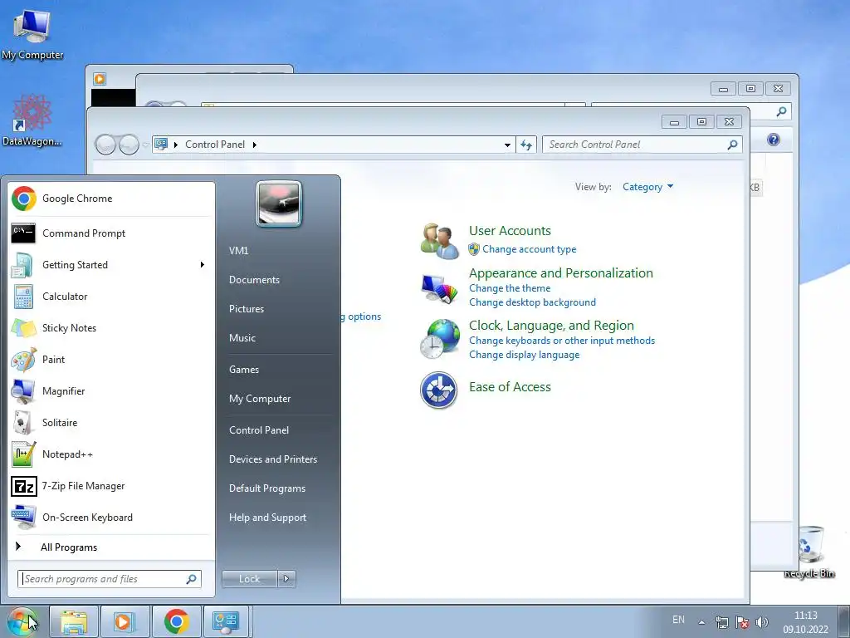Open the recent pages dropdown beside nav buttons
The width and height of the screenshot is (850, 638).
click(x=145, y=145)
